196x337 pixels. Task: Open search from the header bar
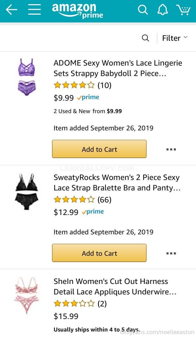point(143,10)
